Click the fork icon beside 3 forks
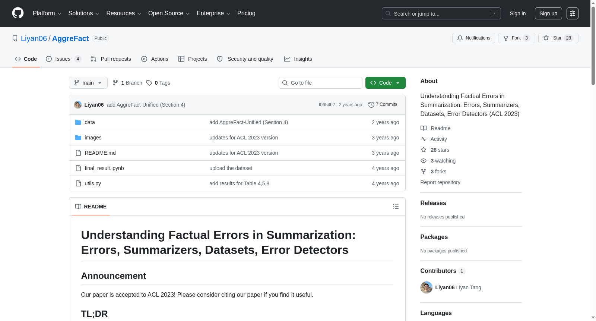 424,171
